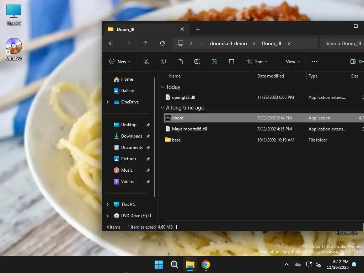Click the Rename icon in toolbar
This screenshot has width=364, height=273.
point(197,61)
